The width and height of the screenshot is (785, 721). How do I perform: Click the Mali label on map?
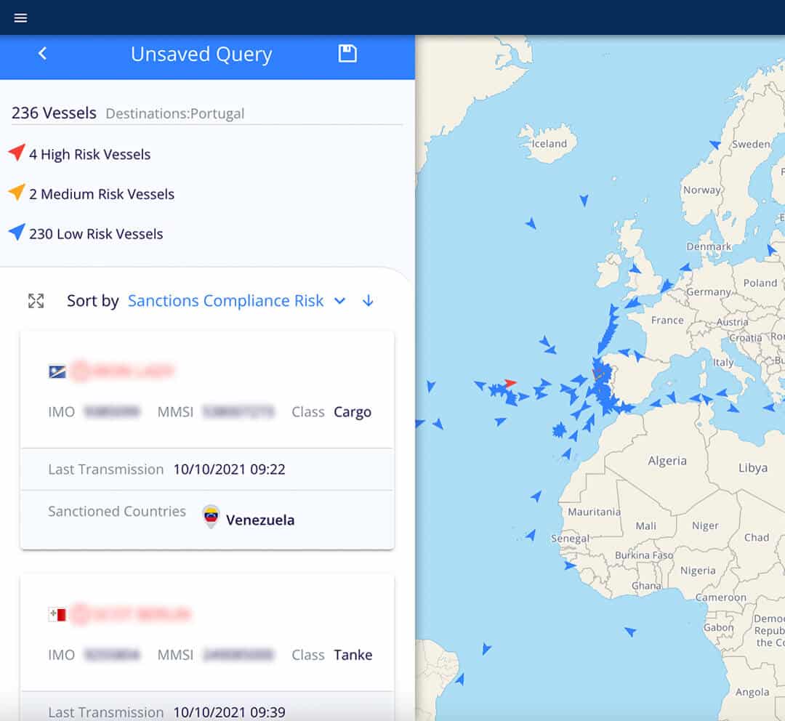(x=646, y=525)
